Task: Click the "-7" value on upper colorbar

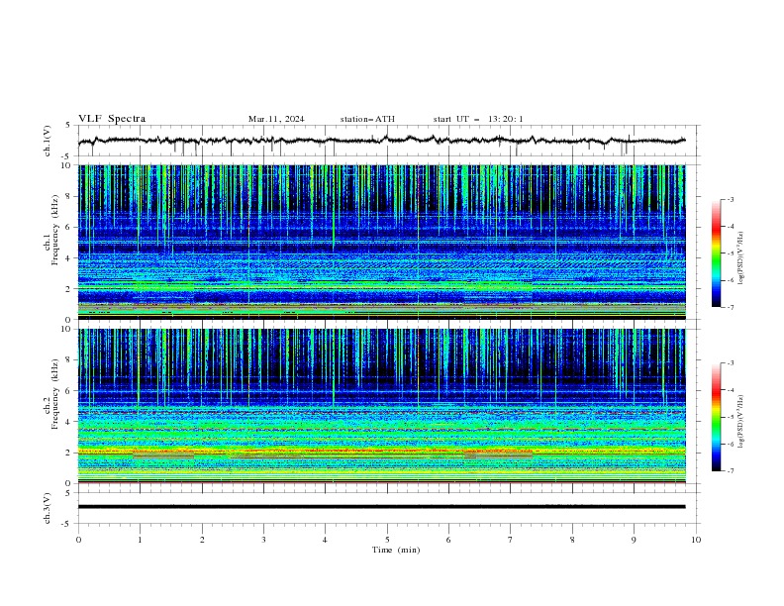Action: pos(731,307)
